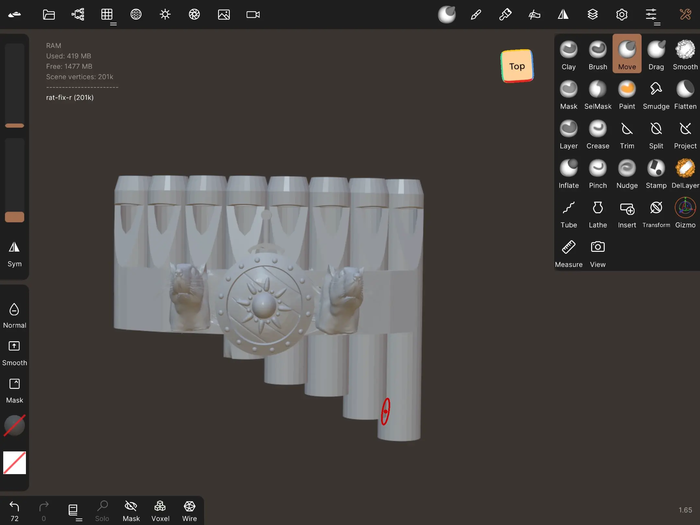Expand the grid options menu

tap(107, 15)
